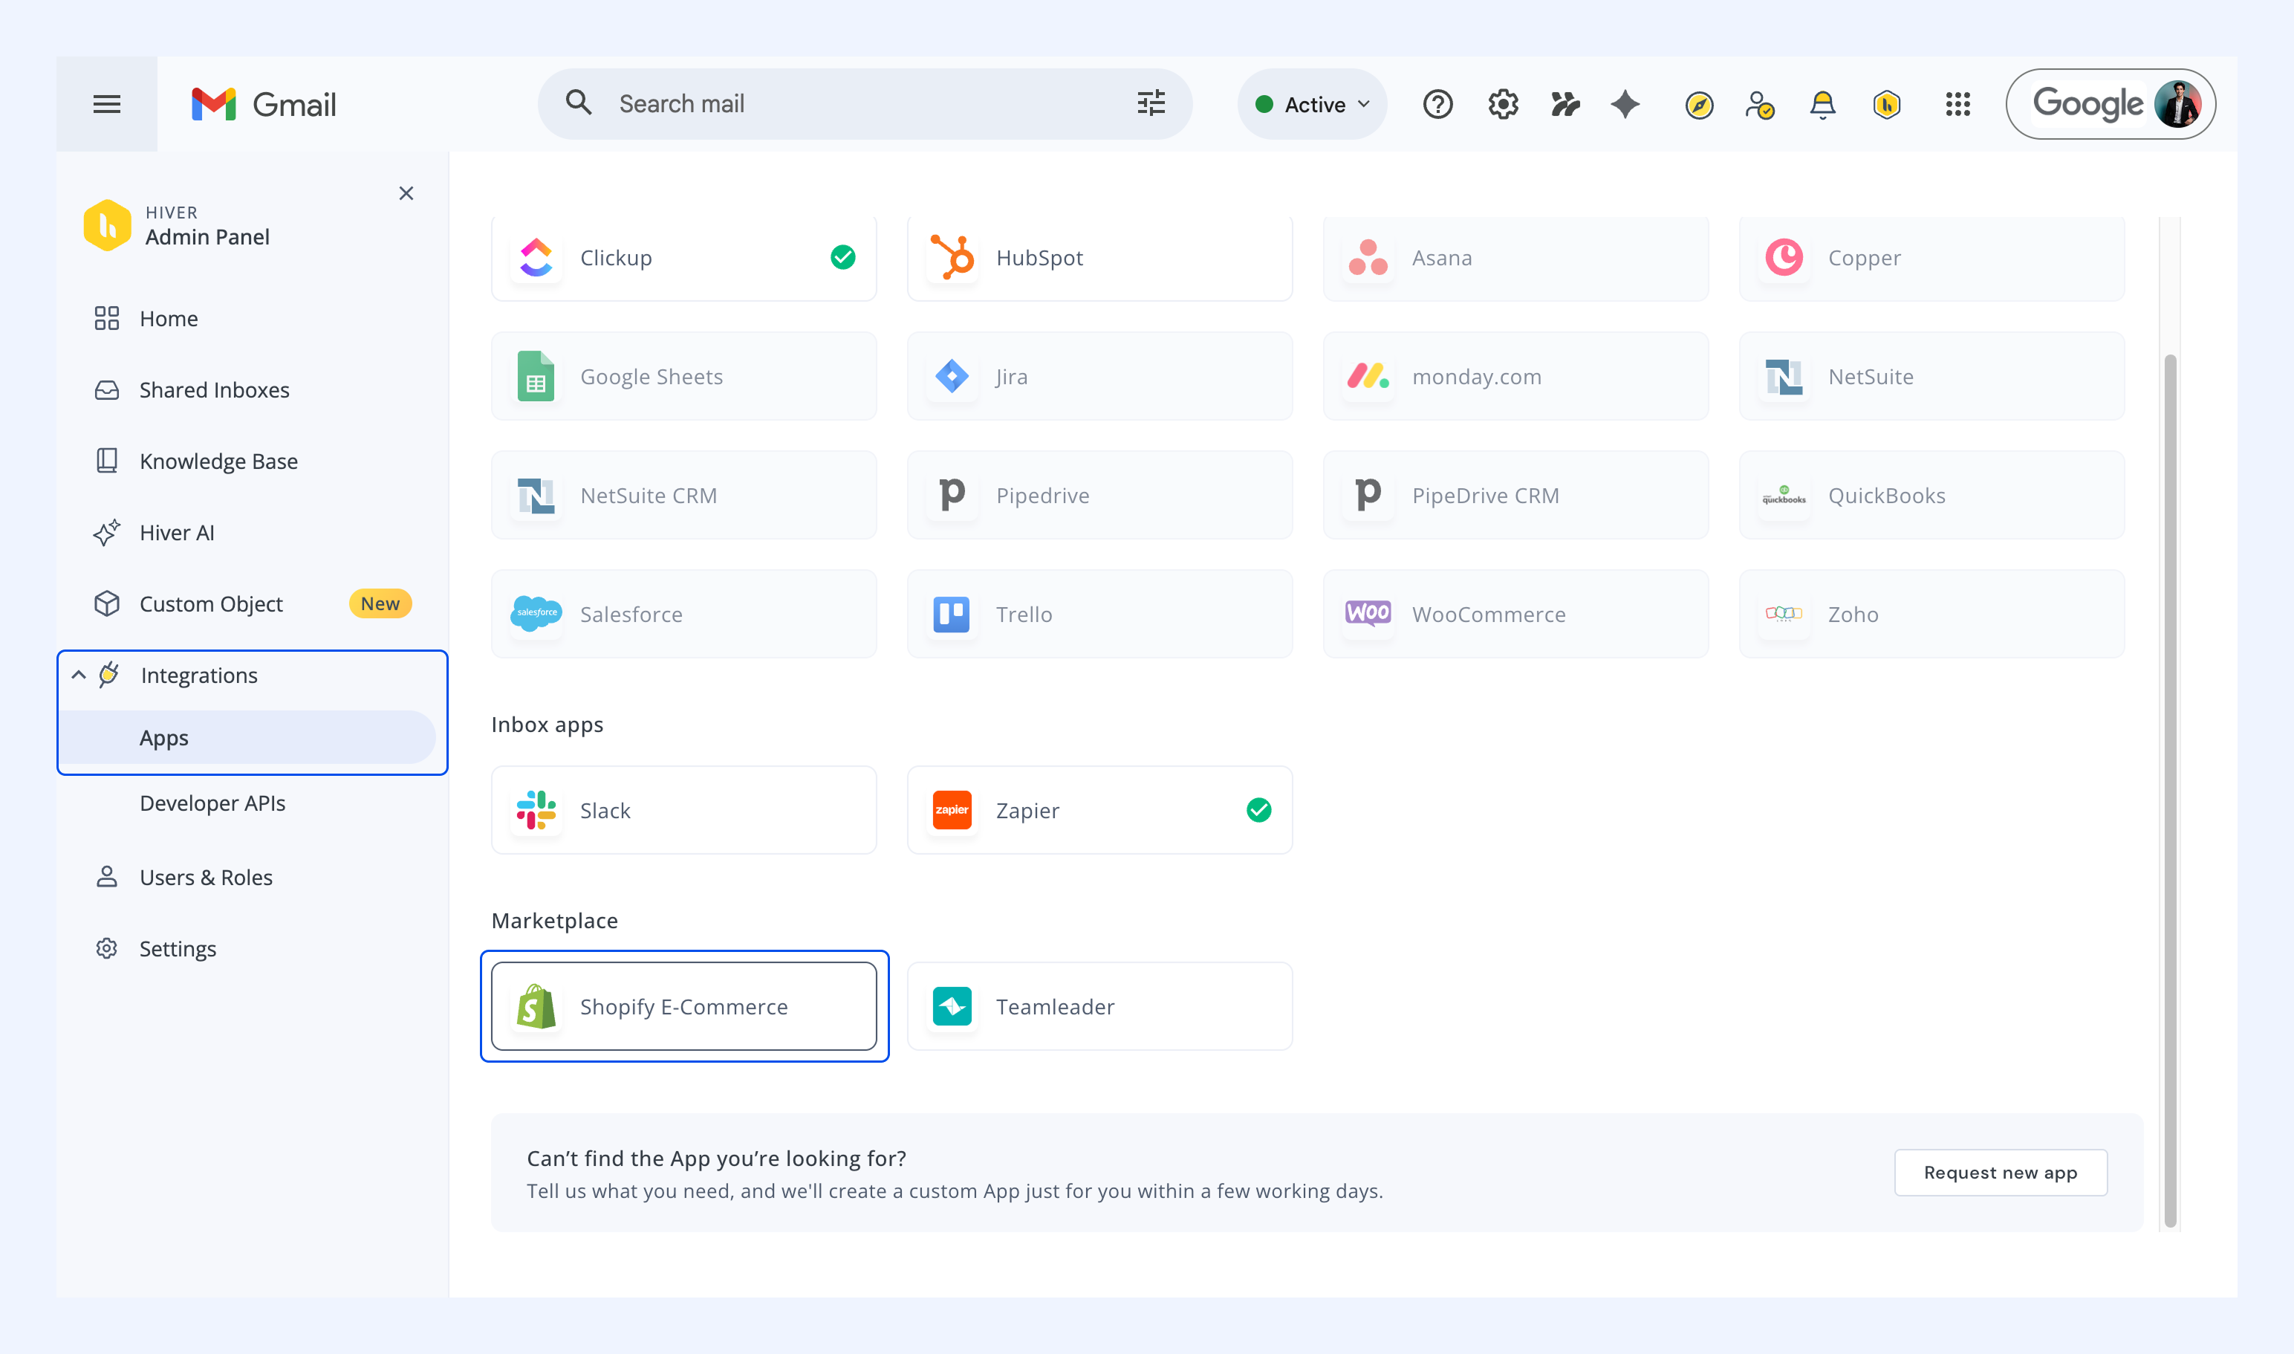Open the NetSuite CRM app card
Viewport: 2294px width, 1354px height.
point(683,496)
